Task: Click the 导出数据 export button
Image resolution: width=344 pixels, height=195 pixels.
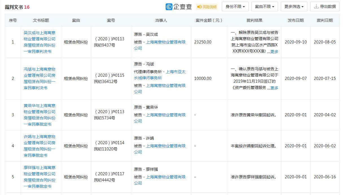Action: click(326, 6)
